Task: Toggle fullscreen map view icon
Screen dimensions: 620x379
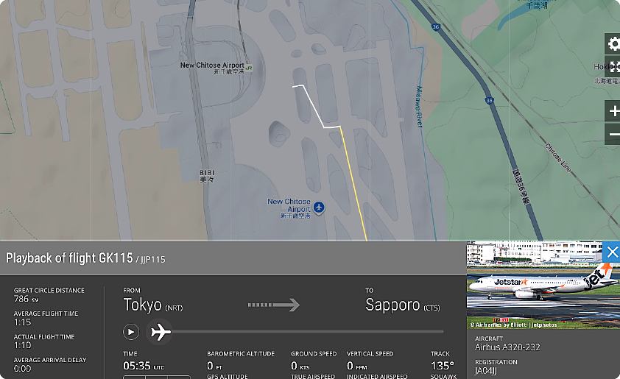Action: coord(613,67)
